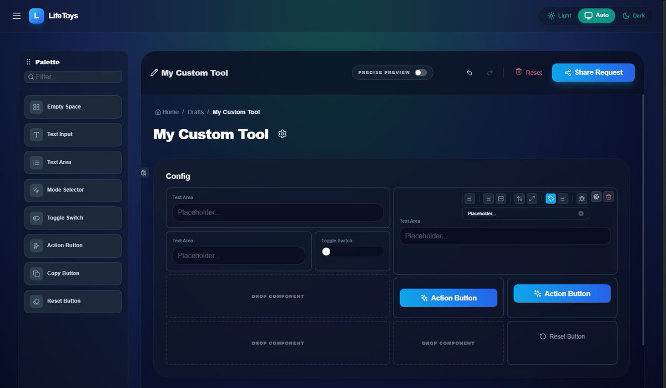Select Text Input palette component
Image resolution: width=666 pixels, height=388 pixels.
73,135
